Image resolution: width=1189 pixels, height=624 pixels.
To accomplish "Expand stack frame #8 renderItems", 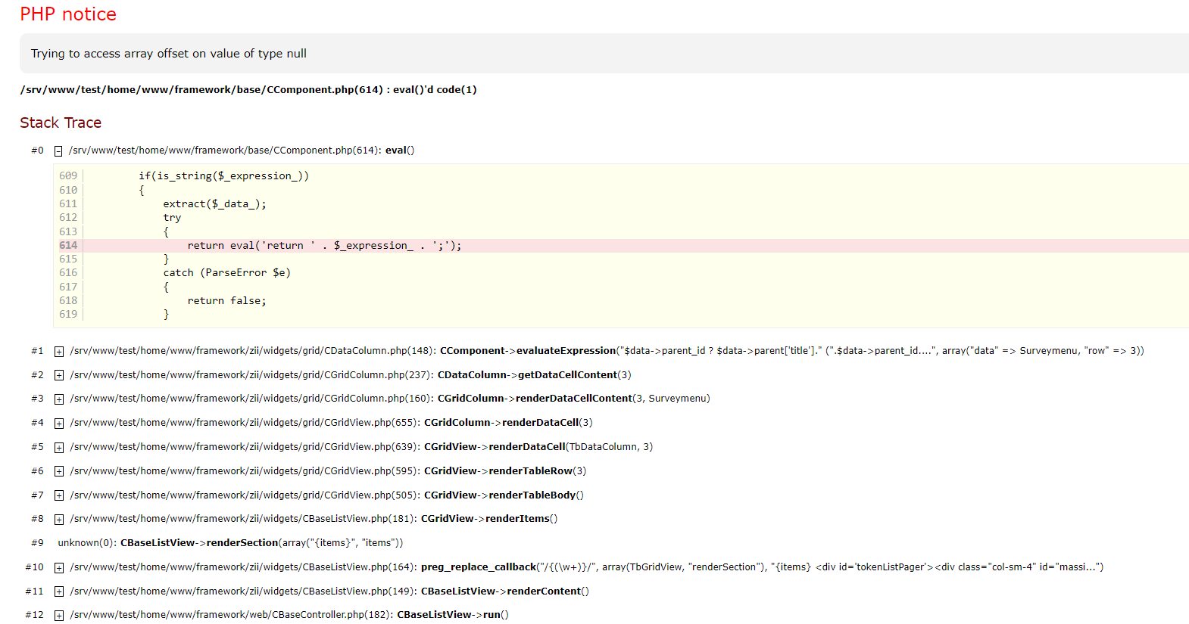I will pos(59,520).
